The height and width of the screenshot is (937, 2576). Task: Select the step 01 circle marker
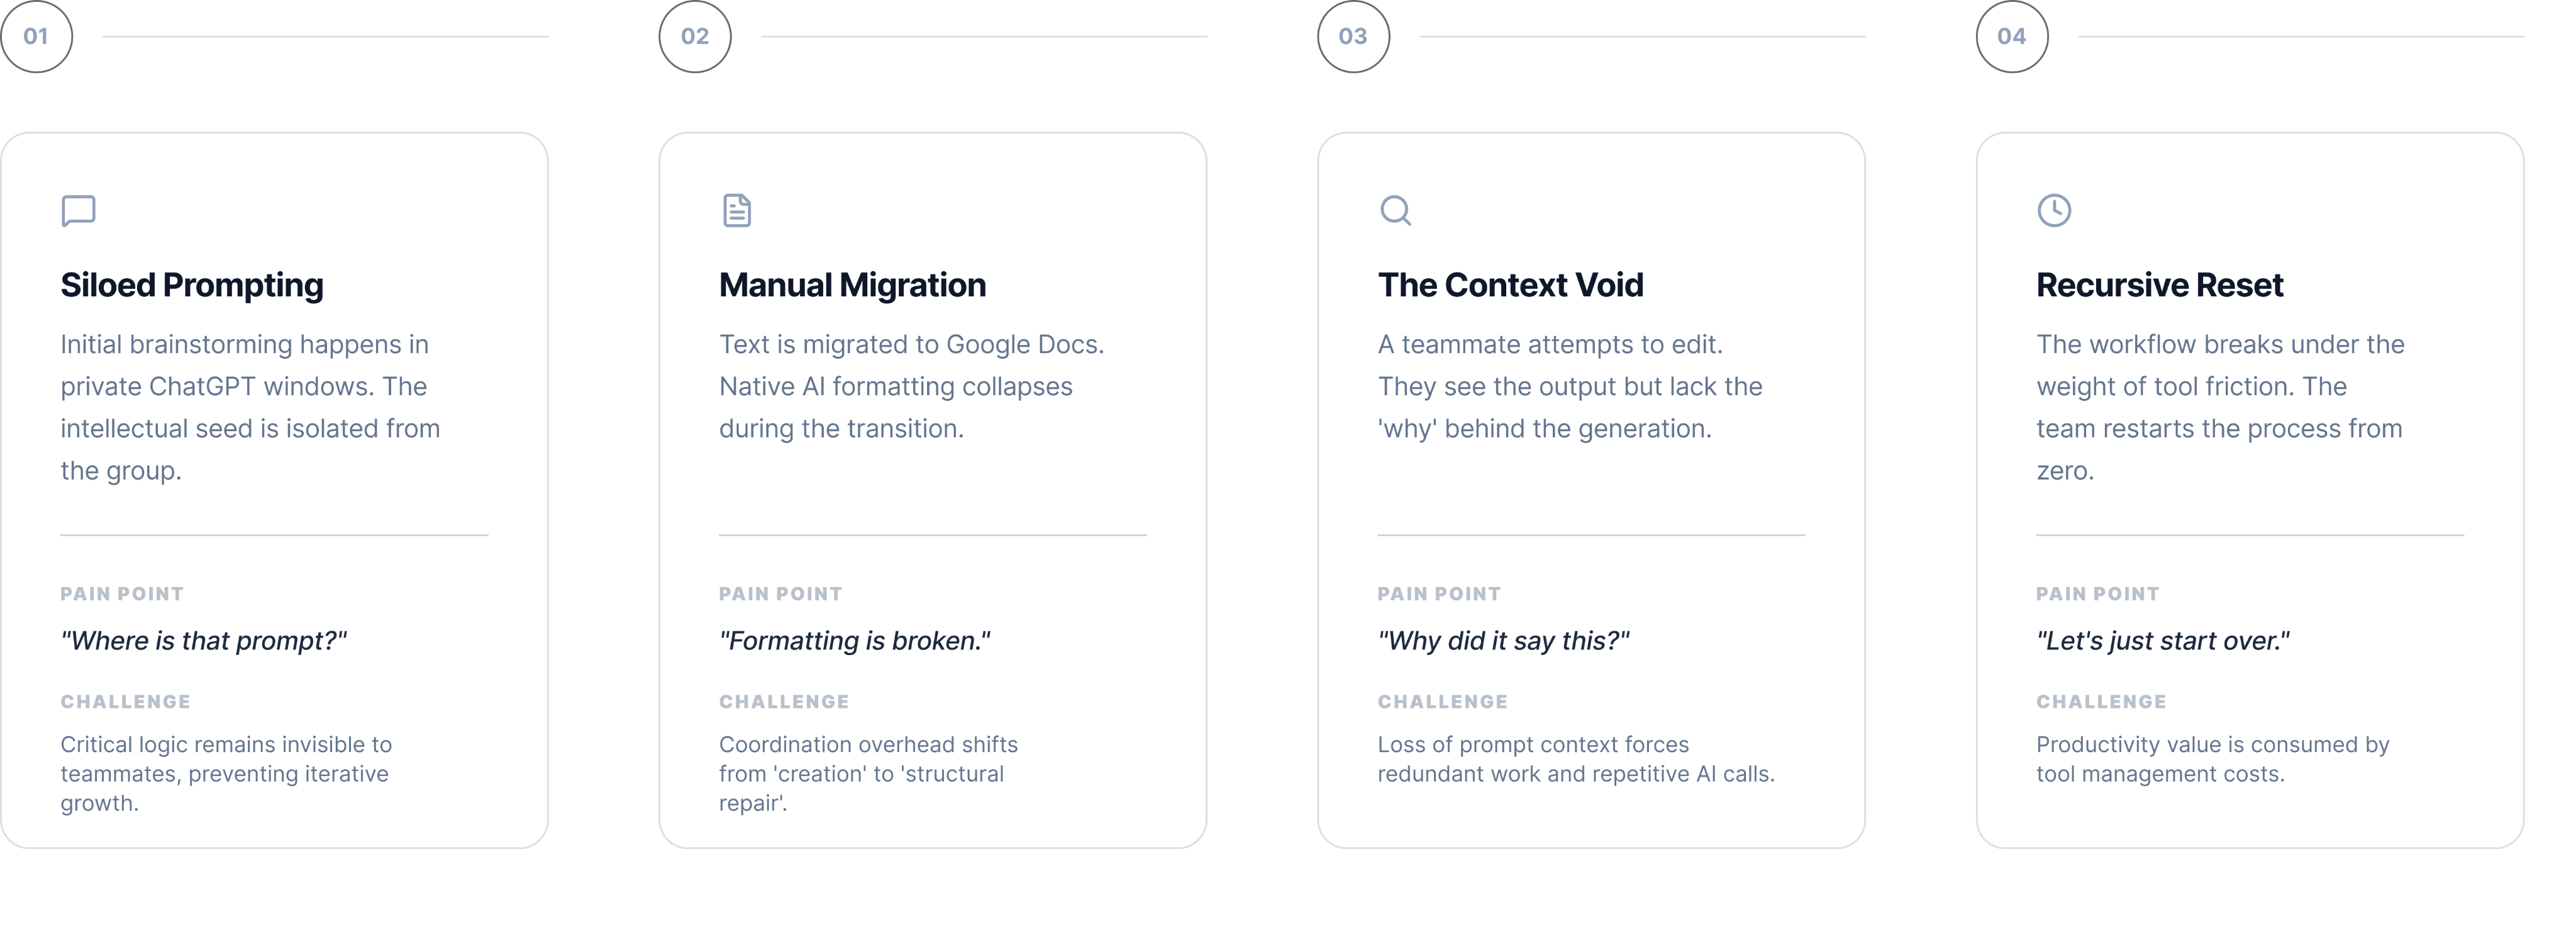coord(36,37)
